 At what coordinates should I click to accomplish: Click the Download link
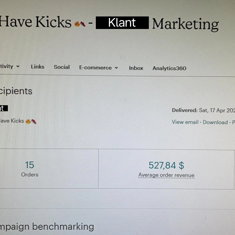[215, 122]
